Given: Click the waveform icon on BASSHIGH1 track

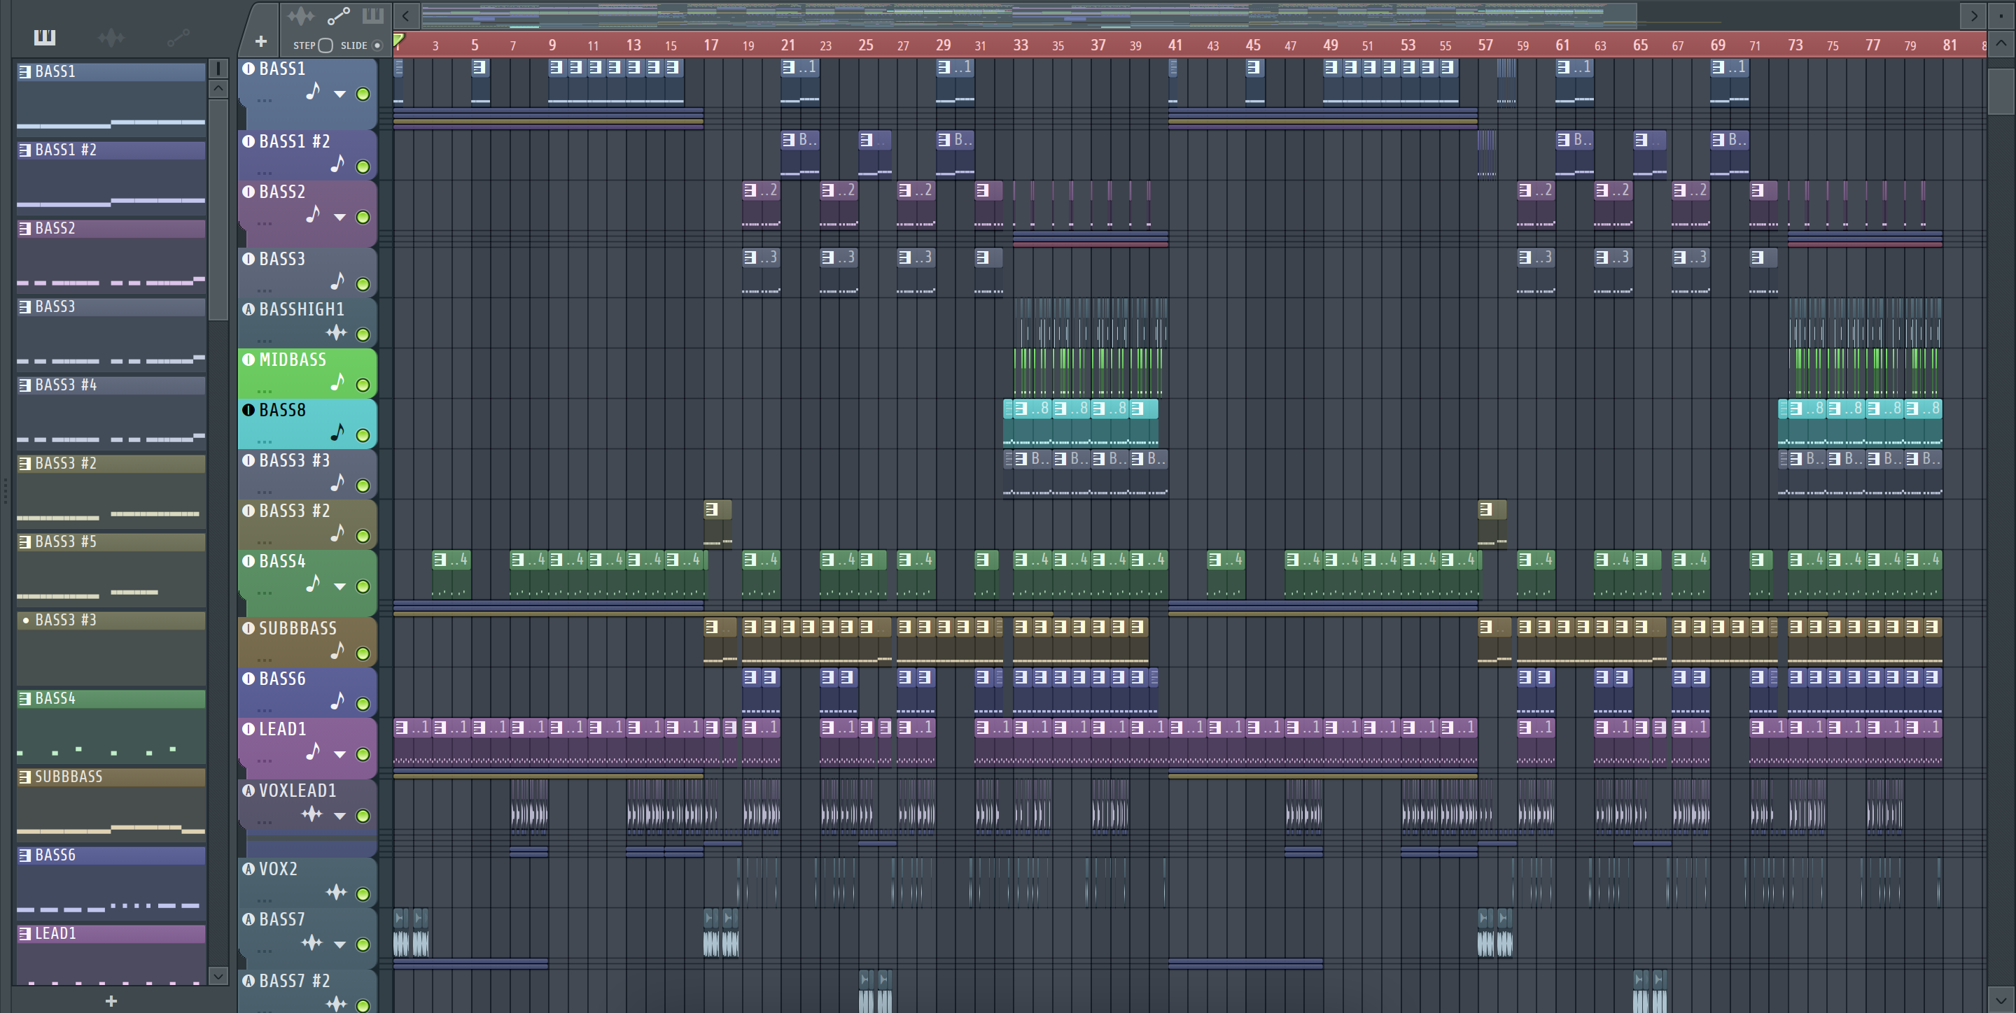Looking at the screenshot, I should (x=337, y=332).
